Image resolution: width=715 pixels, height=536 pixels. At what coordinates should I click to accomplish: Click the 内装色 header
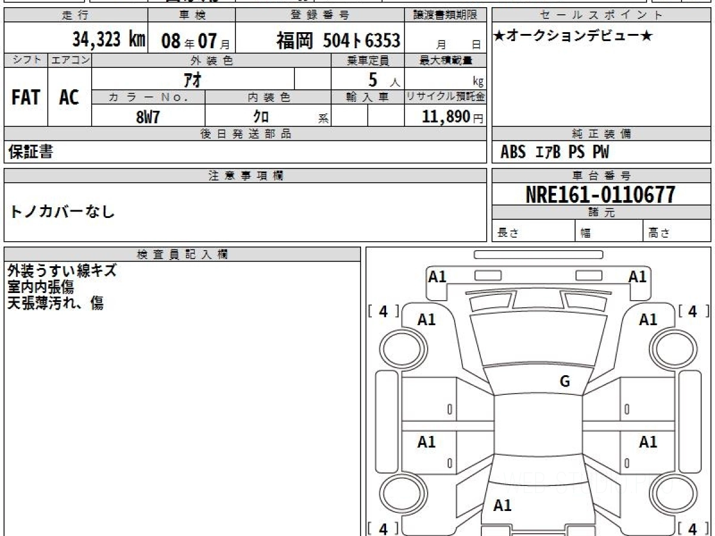click(x=268, y=97)
